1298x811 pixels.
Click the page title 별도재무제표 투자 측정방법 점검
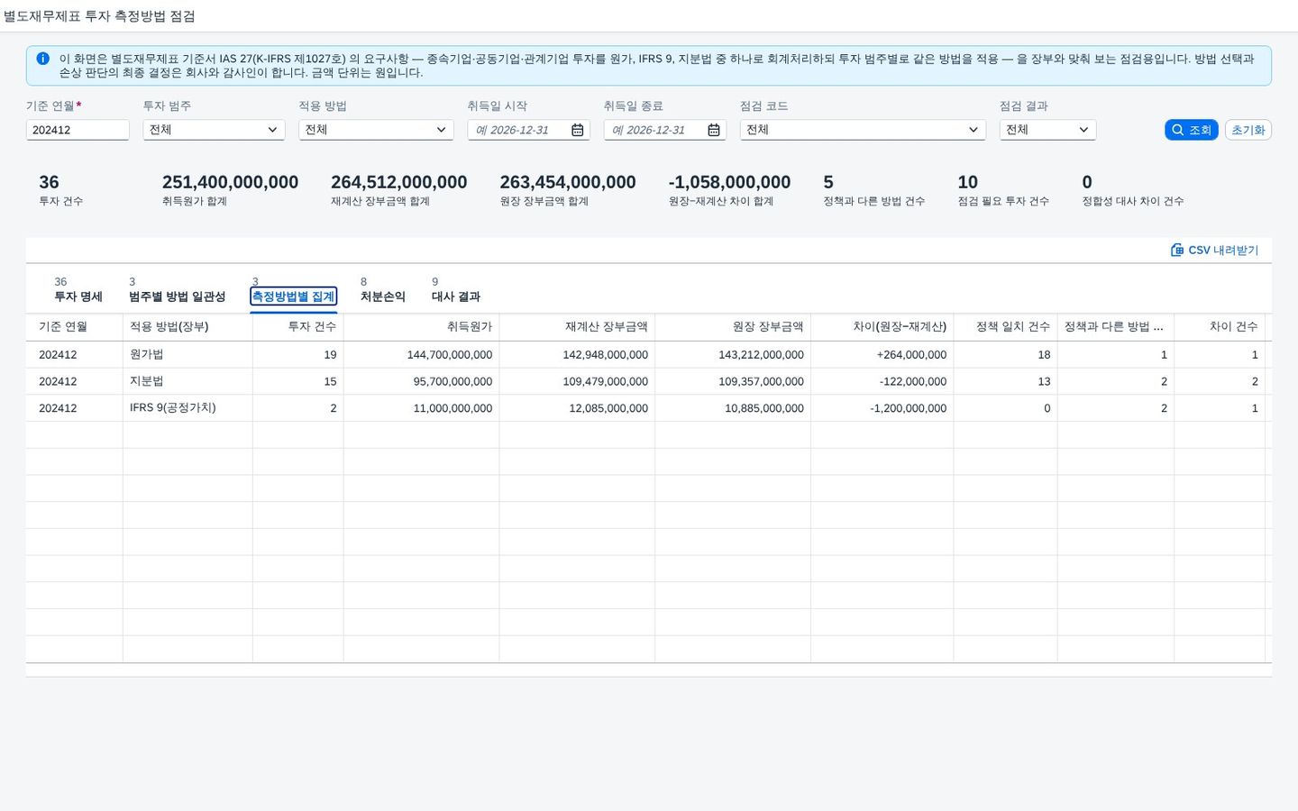pos(99,16)
